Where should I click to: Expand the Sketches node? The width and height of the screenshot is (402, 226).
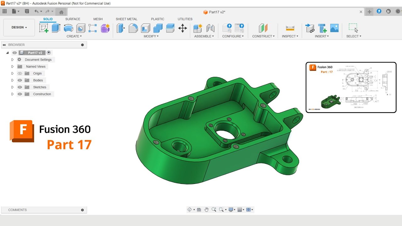click(x=13, y=87)
